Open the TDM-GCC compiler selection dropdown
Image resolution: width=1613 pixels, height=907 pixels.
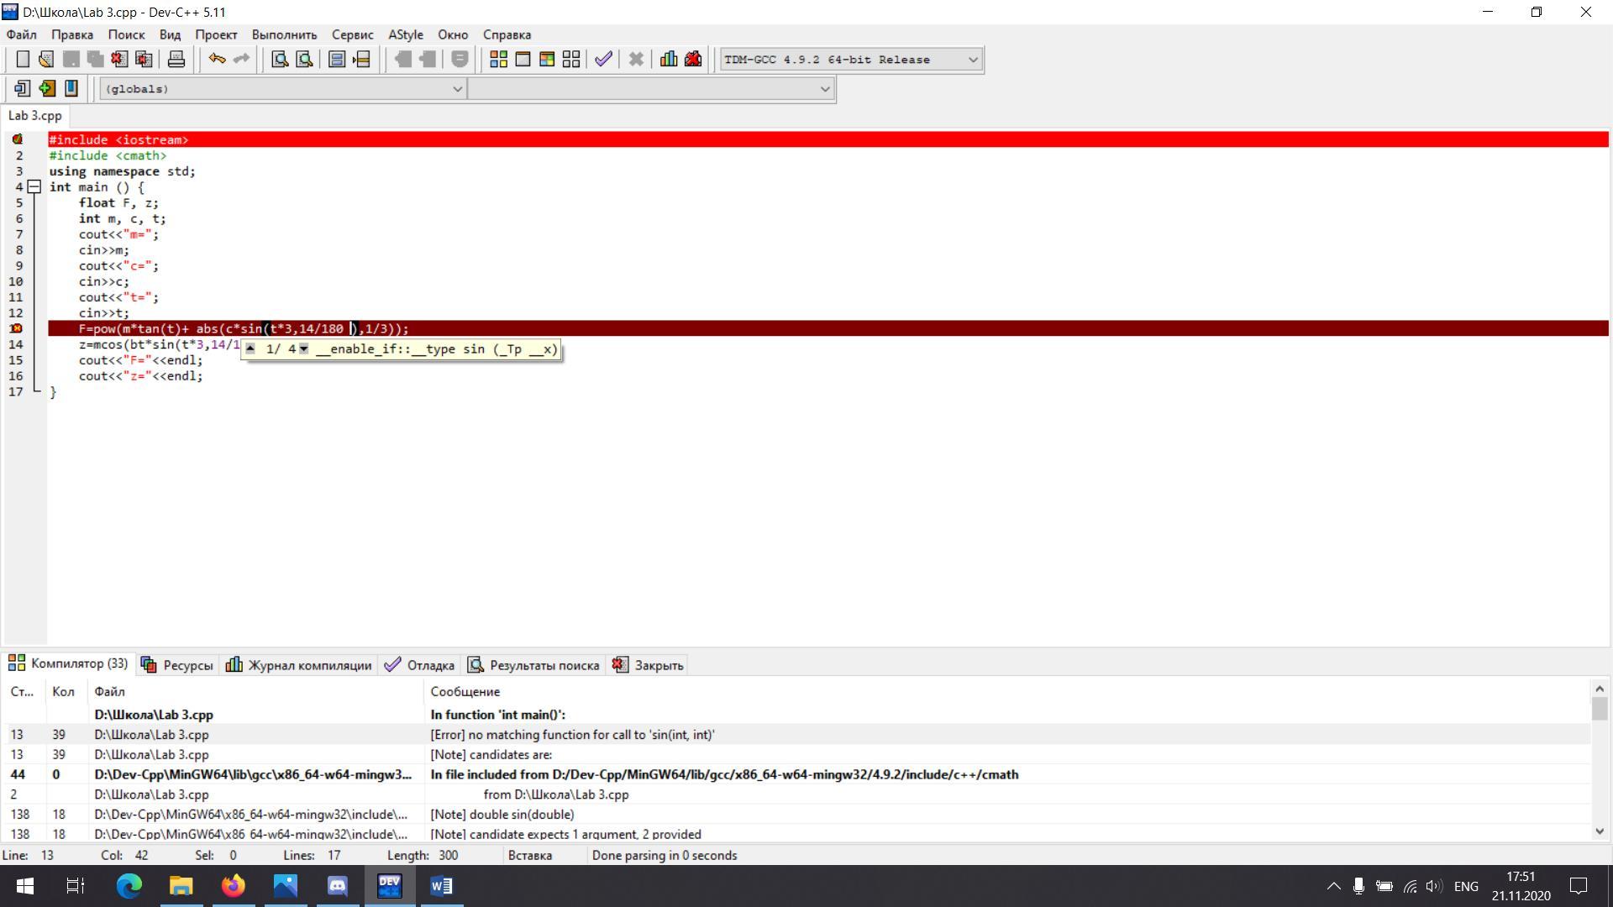pyautogui.click(x=973, y=60)
